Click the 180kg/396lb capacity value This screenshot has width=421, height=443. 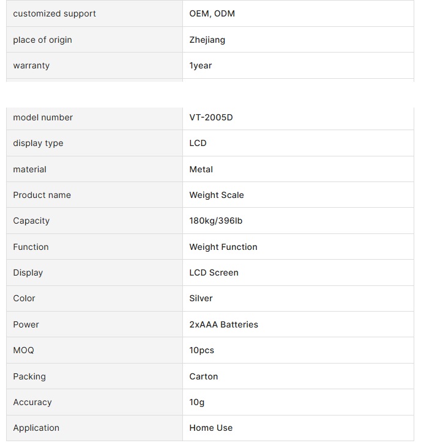tap(215, 221)
